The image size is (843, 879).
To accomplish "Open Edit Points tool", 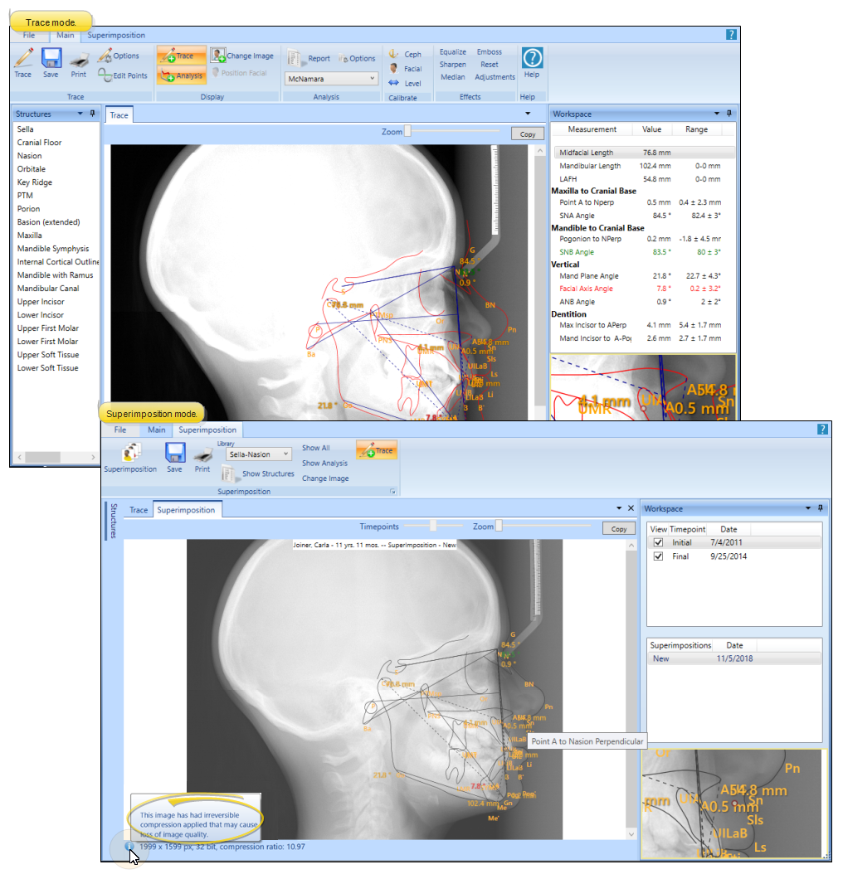I will click(122, 75).
